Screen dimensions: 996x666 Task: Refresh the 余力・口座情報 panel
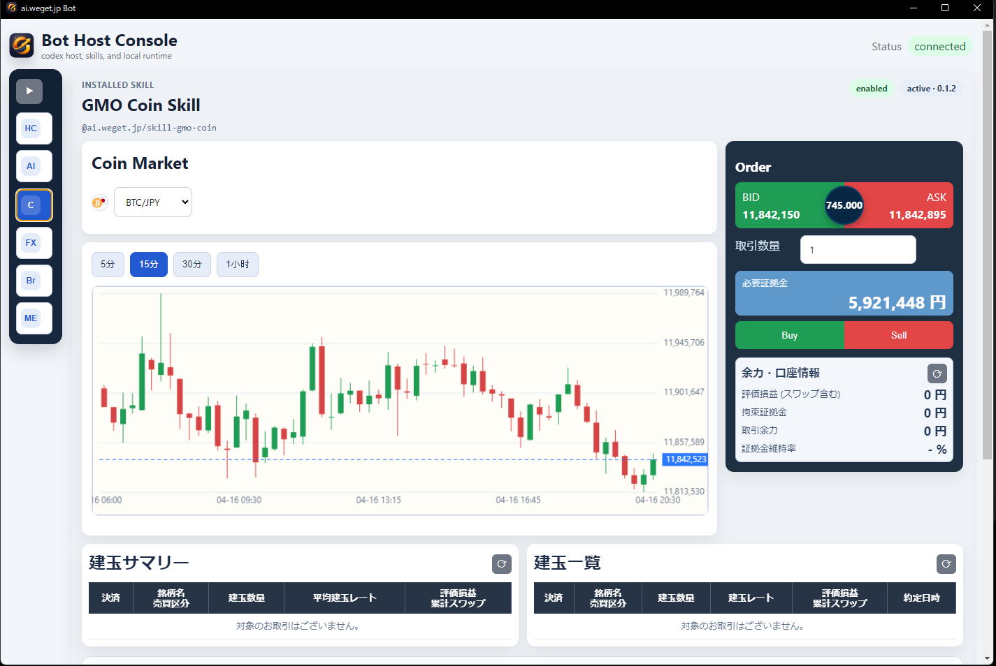(x=937, y=374)
